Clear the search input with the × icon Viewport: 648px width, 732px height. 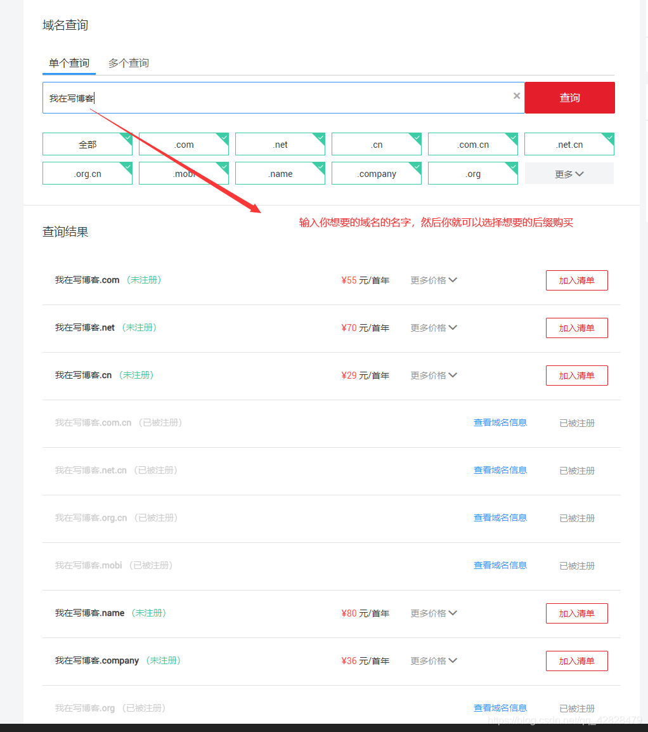[516, 96]
